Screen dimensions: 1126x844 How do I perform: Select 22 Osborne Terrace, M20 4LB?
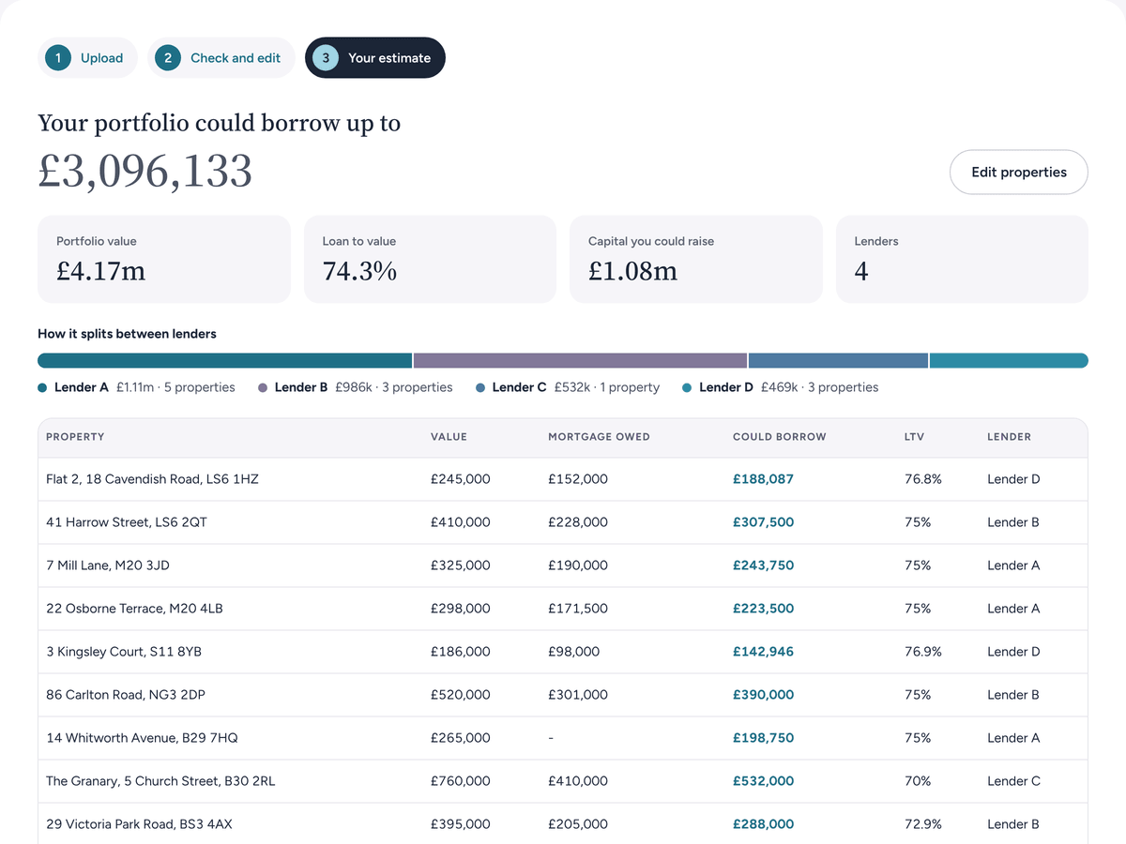coord(563,609)
